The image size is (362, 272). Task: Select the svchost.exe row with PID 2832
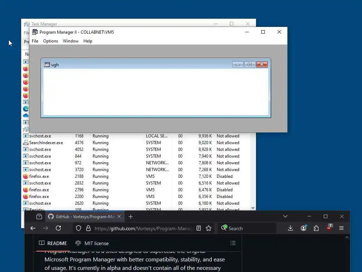tap(136, 183)
